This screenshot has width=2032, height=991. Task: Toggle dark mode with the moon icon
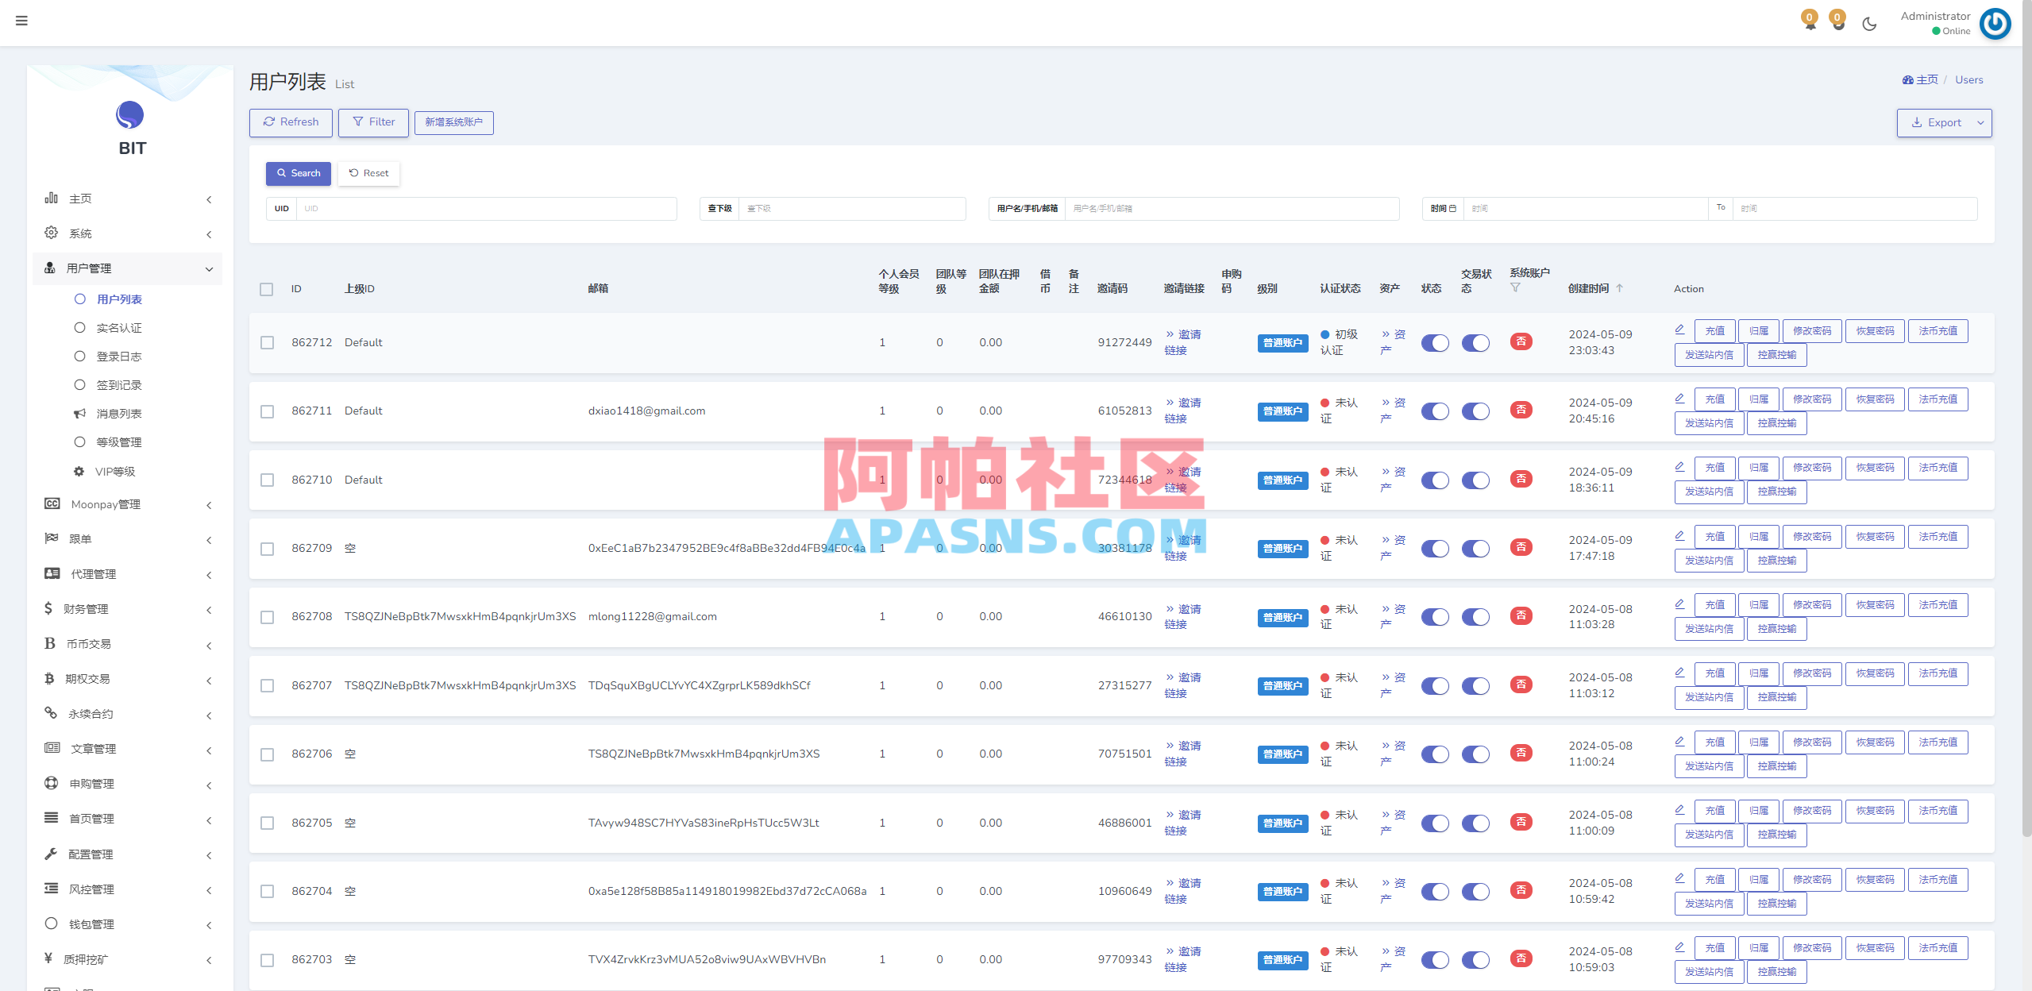(1869, 23)
